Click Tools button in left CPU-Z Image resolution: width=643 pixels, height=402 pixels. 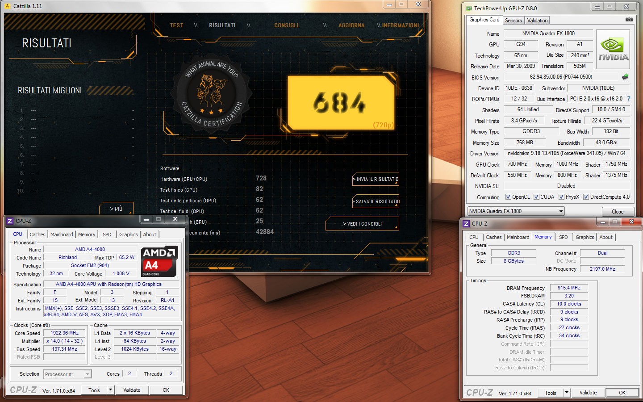tap(94, 390)
